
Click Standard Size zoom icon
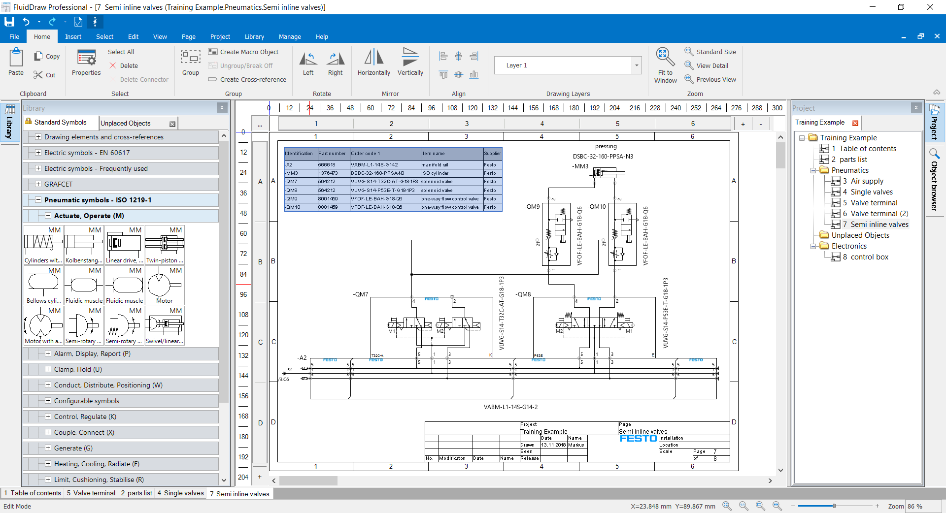click(689, 51)
